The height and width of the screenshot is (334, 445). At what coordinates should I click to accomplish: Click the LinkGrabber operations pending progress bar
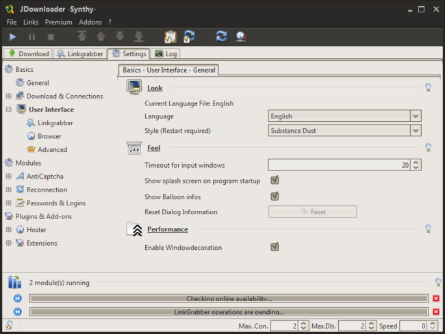coord(229,312)
